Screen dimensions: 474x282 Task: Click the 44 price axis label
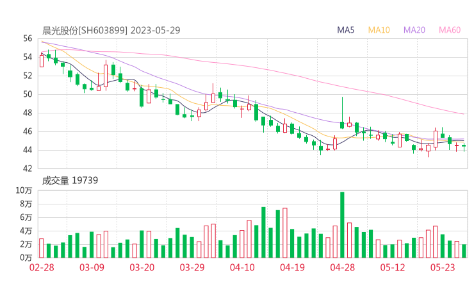(28, 150)
